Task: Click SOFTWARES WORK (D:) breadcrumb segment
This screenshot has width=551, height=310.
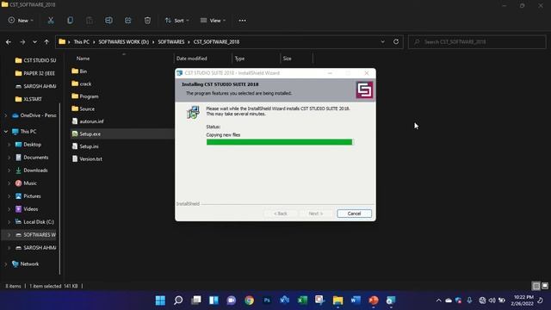Action: coord(124,42)
